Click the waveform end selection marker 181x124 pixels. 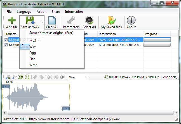click(66, 108)
